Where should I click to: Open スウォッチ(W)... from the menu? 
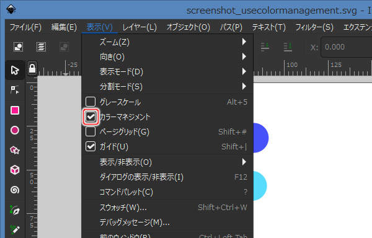pyautogui.click(x=167, y=208)
